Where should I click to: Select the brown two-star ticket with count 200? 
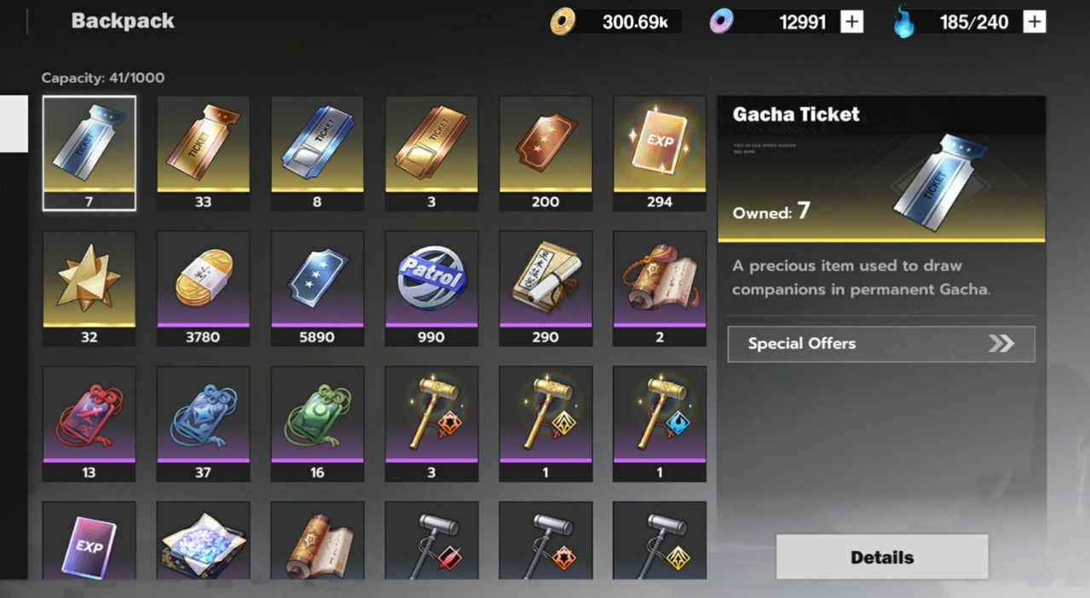pos(545,153)
